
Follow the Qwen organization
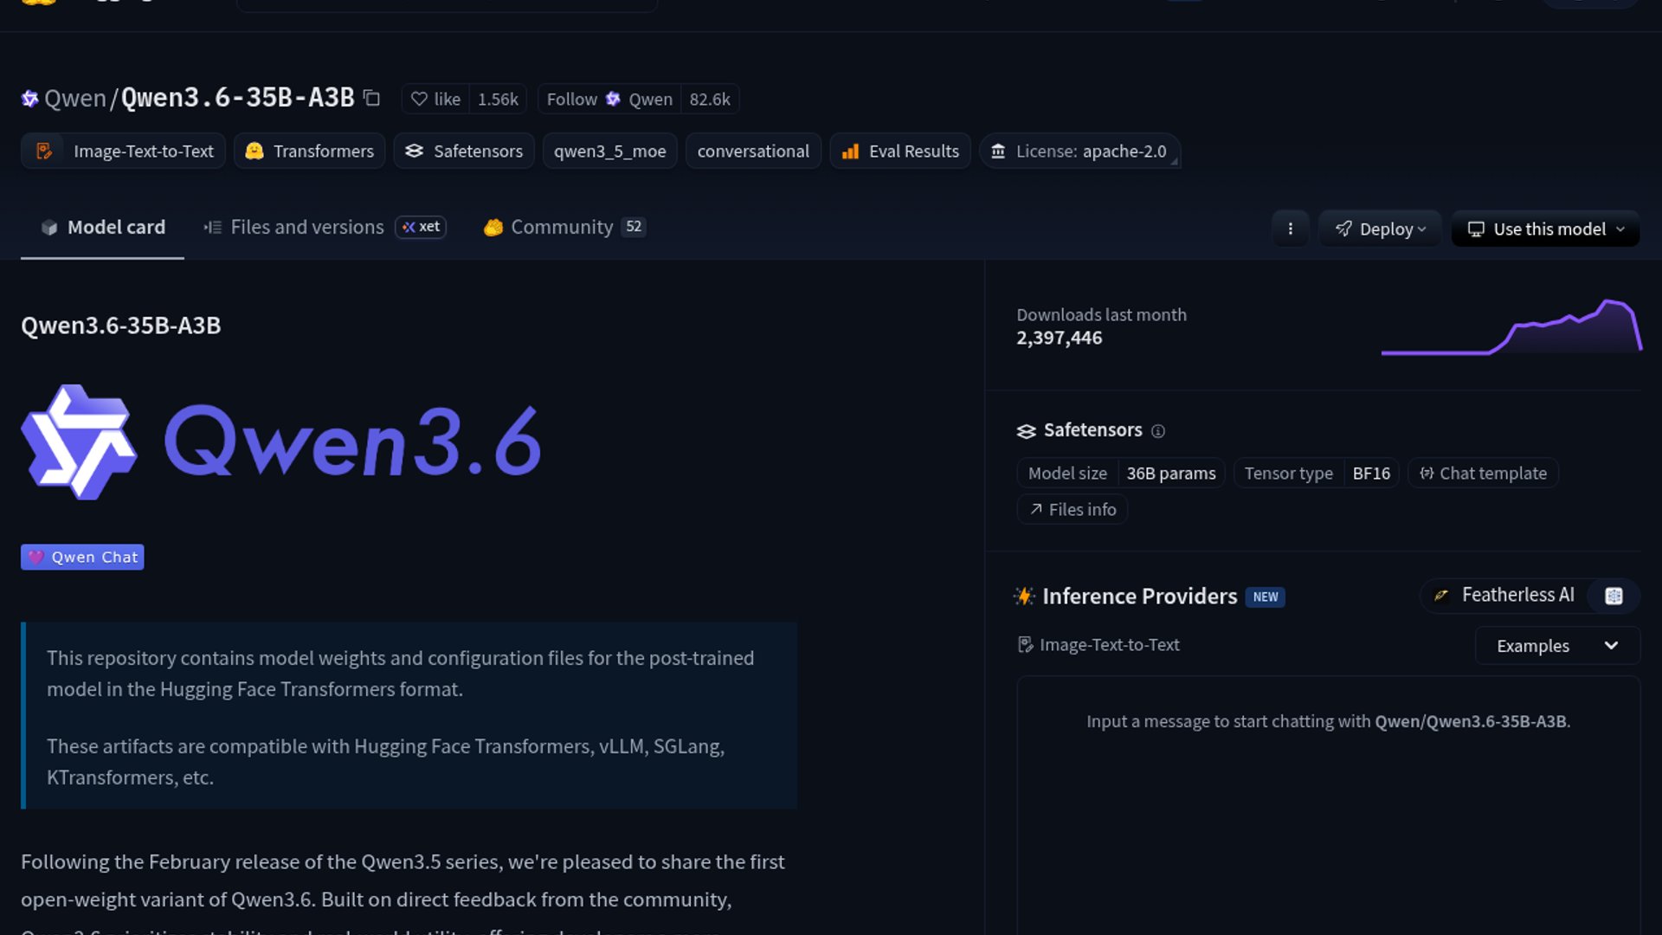(x=609, y=99)
